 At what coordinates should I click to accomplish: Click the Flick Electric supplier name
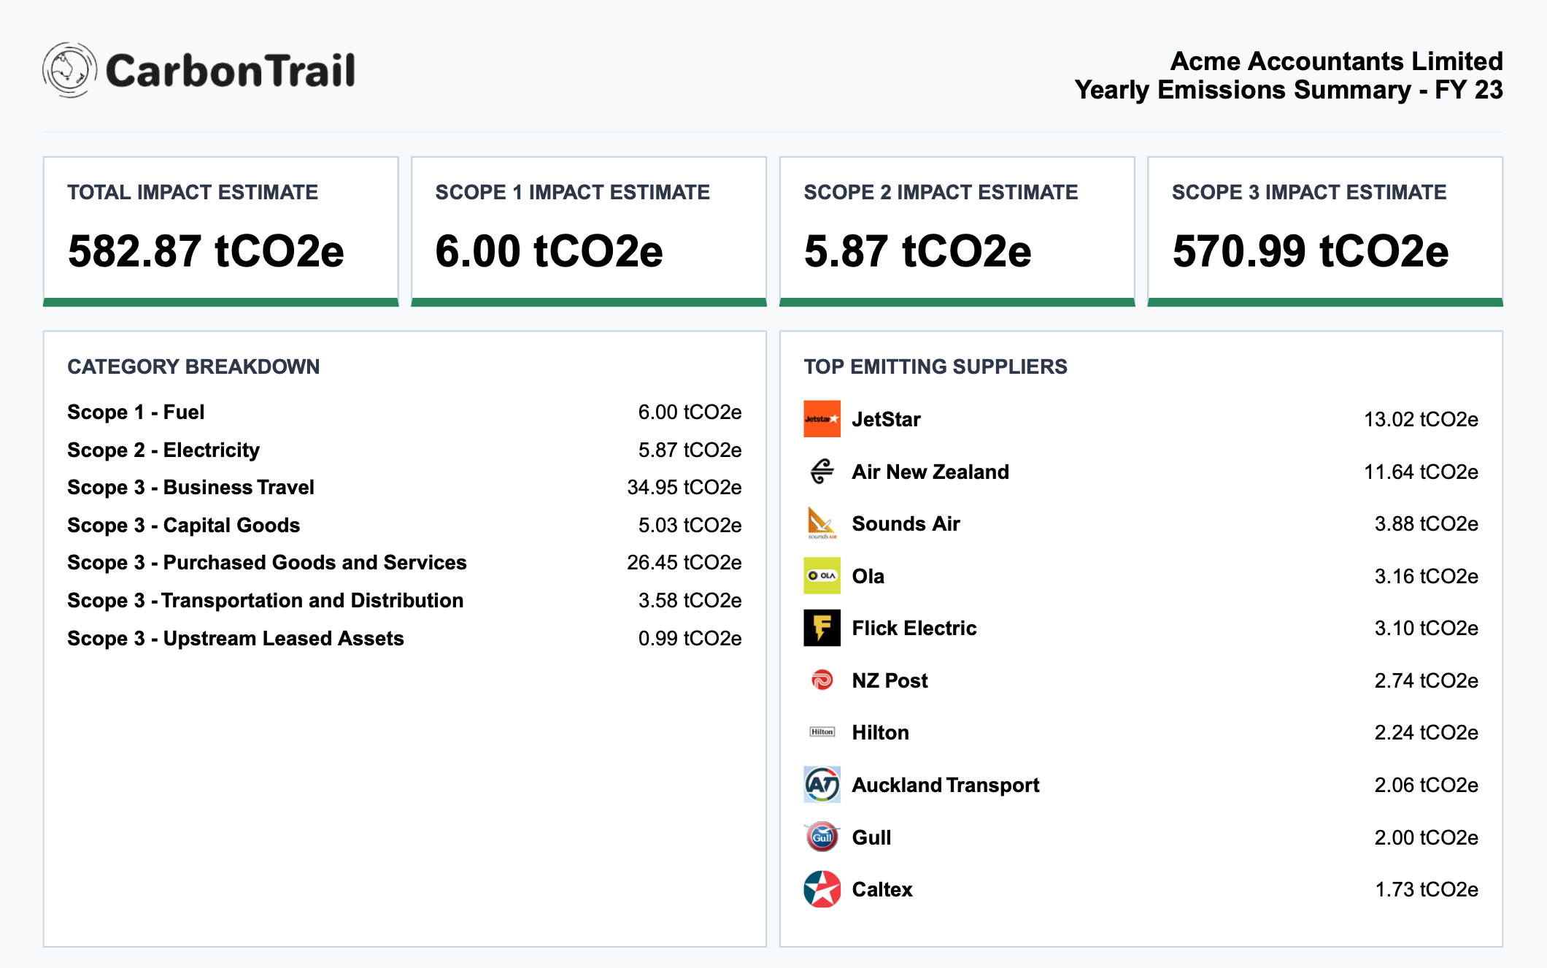(914, 629)
